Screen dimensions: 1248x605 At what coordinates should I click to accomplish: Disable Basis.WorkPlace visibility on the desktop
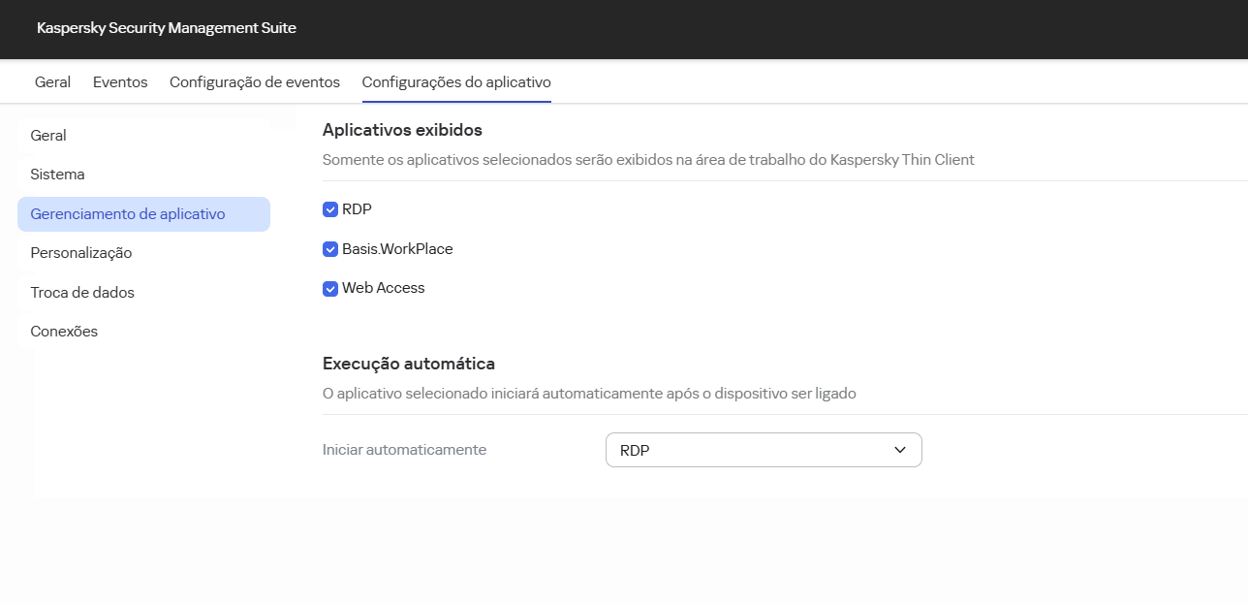coord(330,249)
